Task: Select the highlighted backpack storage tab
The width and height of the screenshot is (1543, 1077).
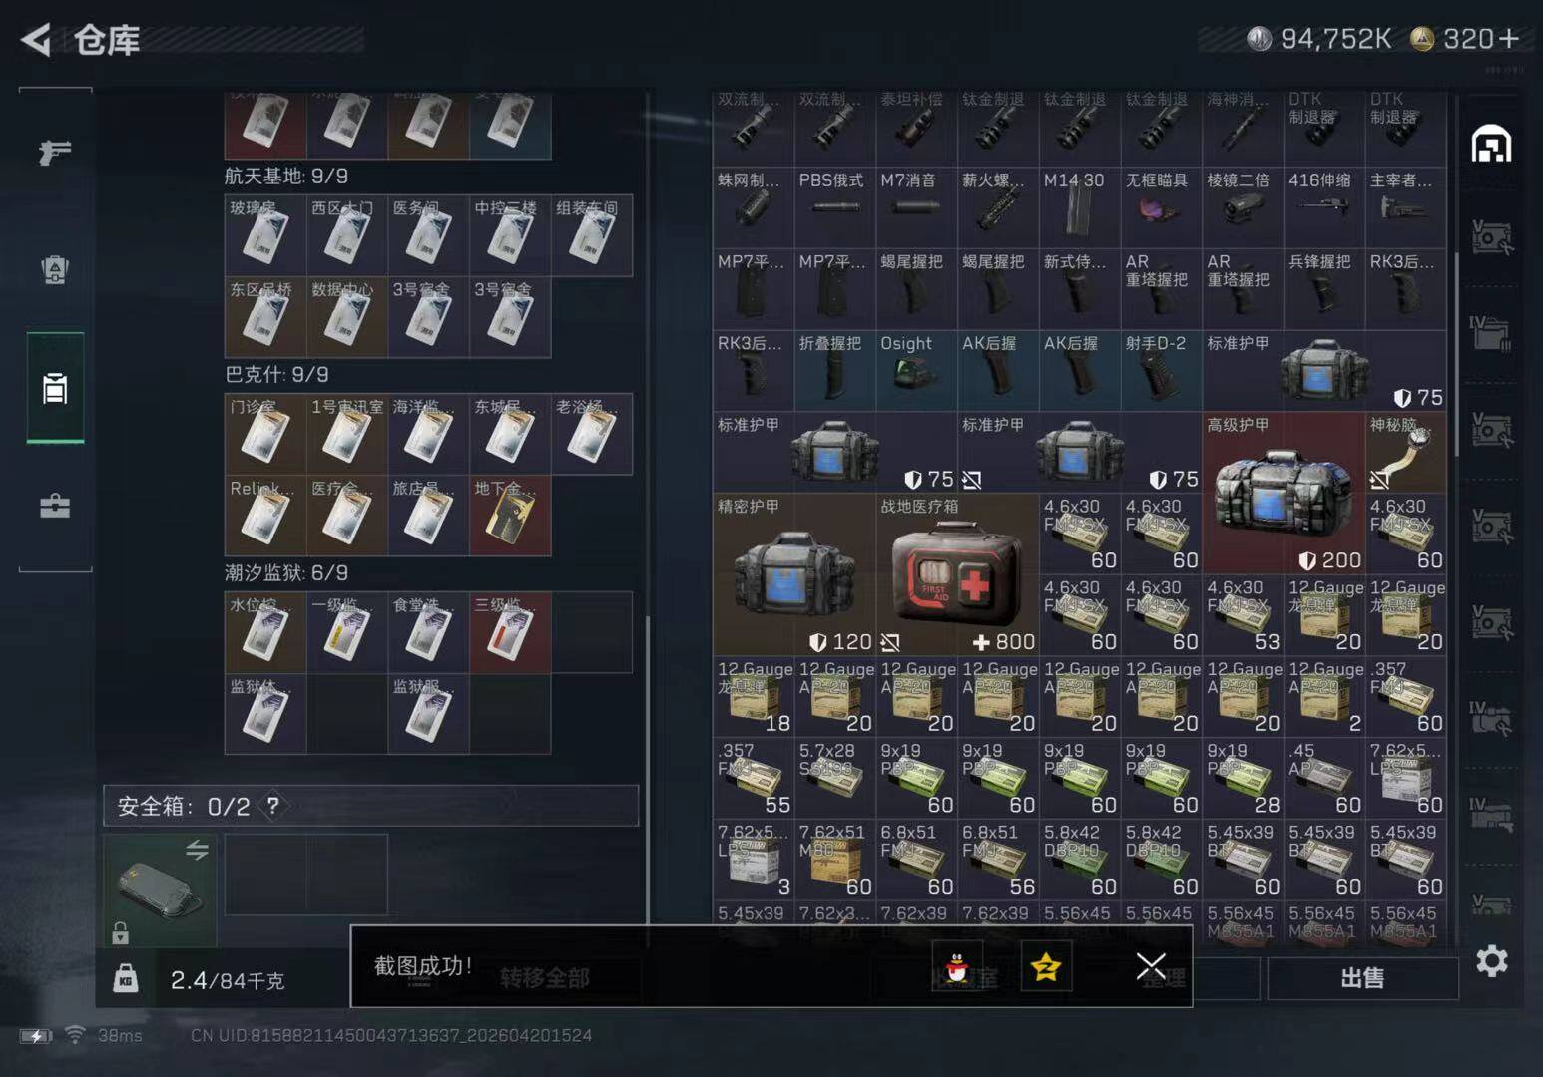Action: coord(55,388)
